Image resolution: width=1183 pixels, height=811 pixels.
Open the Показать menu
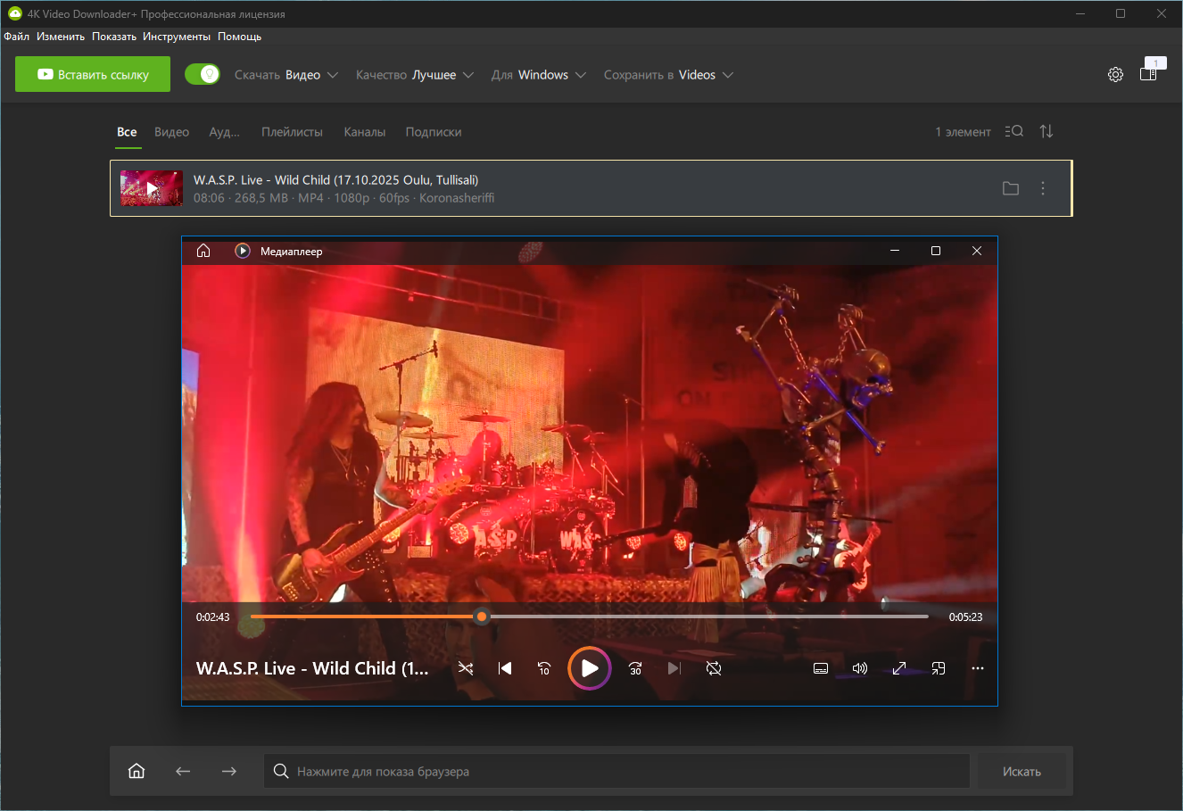tap(114, 37)
